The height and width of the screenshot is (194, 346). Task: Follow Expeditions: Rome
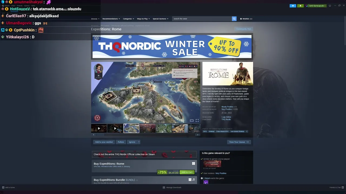(x=121, y=142)
